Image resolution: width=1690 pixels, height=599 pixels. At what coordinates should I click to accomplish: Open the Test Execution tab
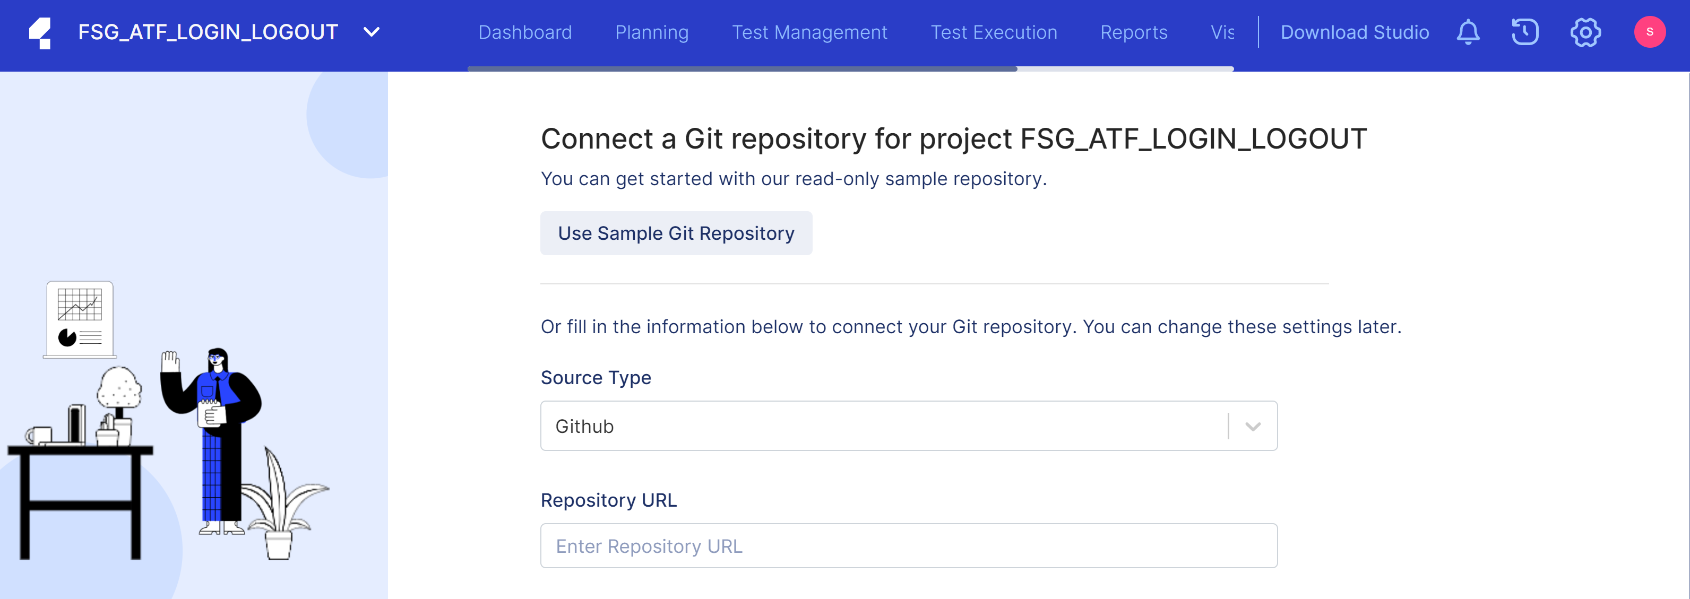[993, 32]
